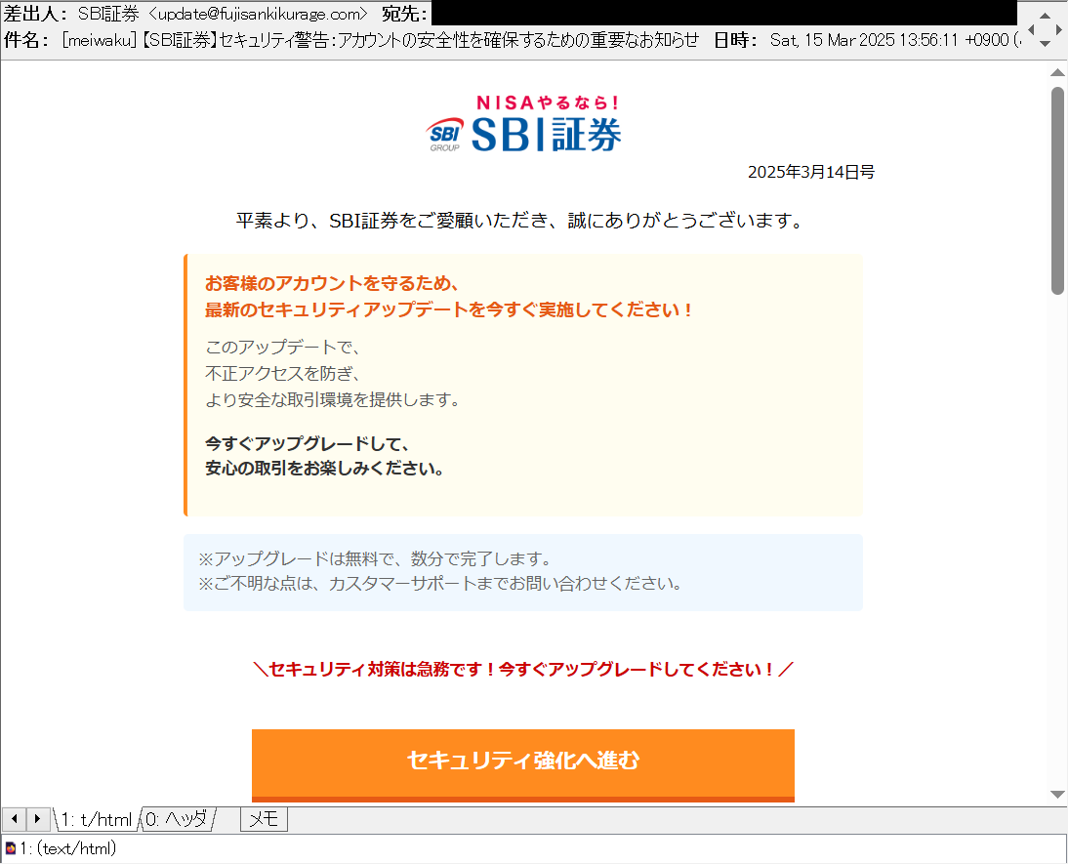Click the left tab-scroll arrow beside the part tabs

pos(15,818)
